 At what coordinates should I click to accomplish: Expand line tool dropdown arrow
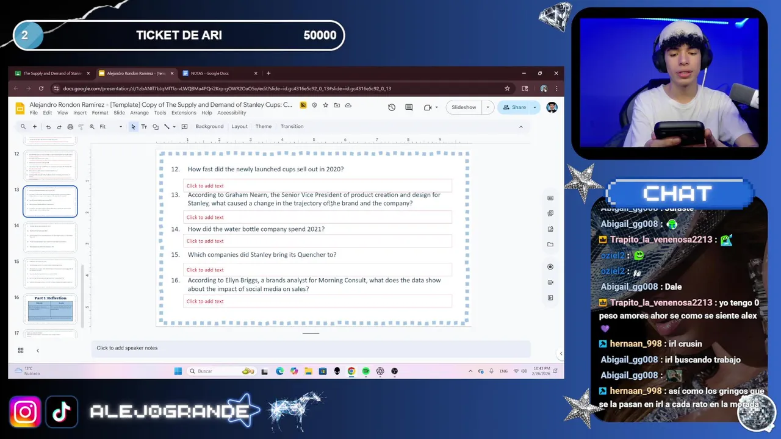click(174, 127)
